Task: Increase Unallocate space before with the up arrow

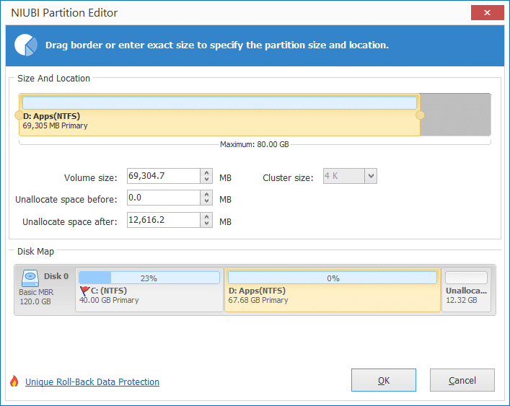Action: 206,195
